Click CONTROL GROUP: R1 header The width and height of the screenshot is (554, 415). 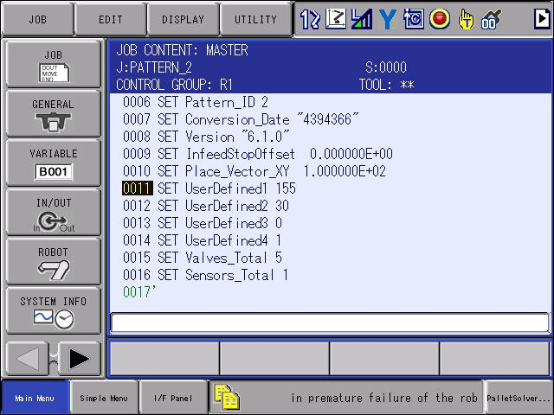pos(174,85)
